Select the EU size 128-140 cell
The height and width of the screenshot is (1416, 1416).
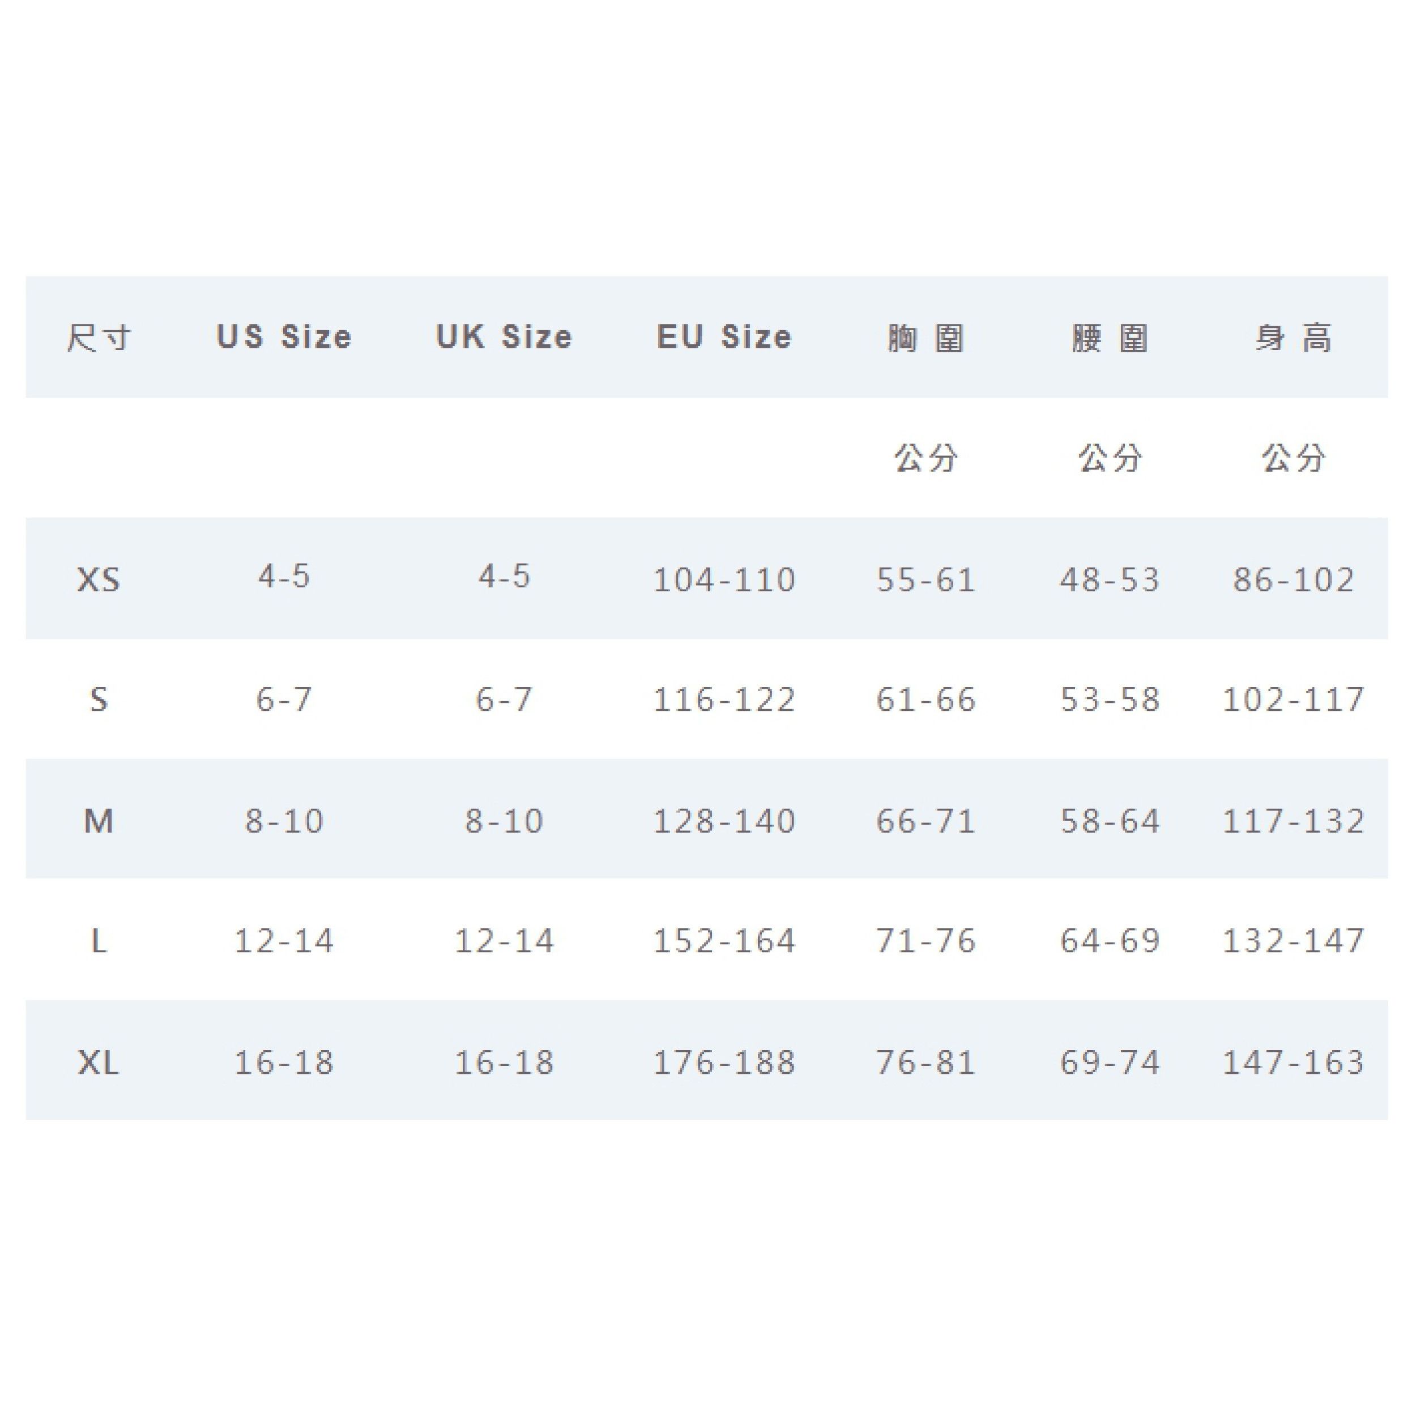click(724, 821)
